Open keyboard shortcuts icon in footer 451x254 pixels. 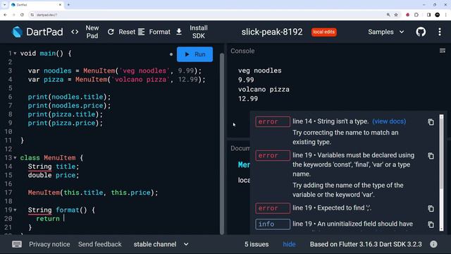(x=17, y=244)
